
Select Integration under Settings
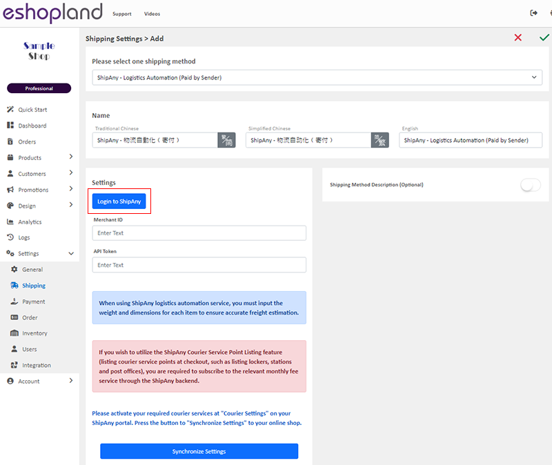click(37, 366)
